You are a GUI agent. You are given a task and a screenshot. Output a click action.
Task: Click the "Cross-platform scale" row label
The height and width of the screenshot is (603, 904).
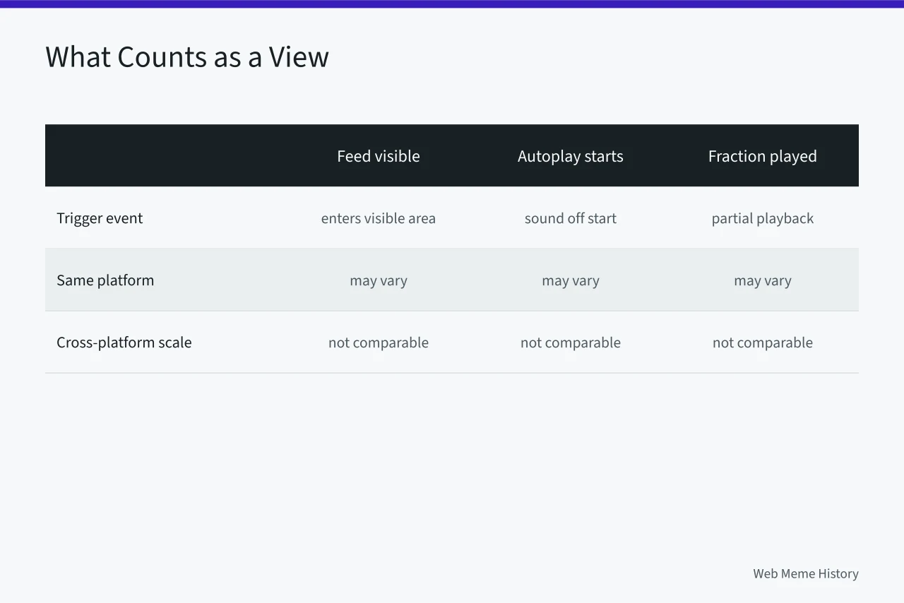(124, 342)
